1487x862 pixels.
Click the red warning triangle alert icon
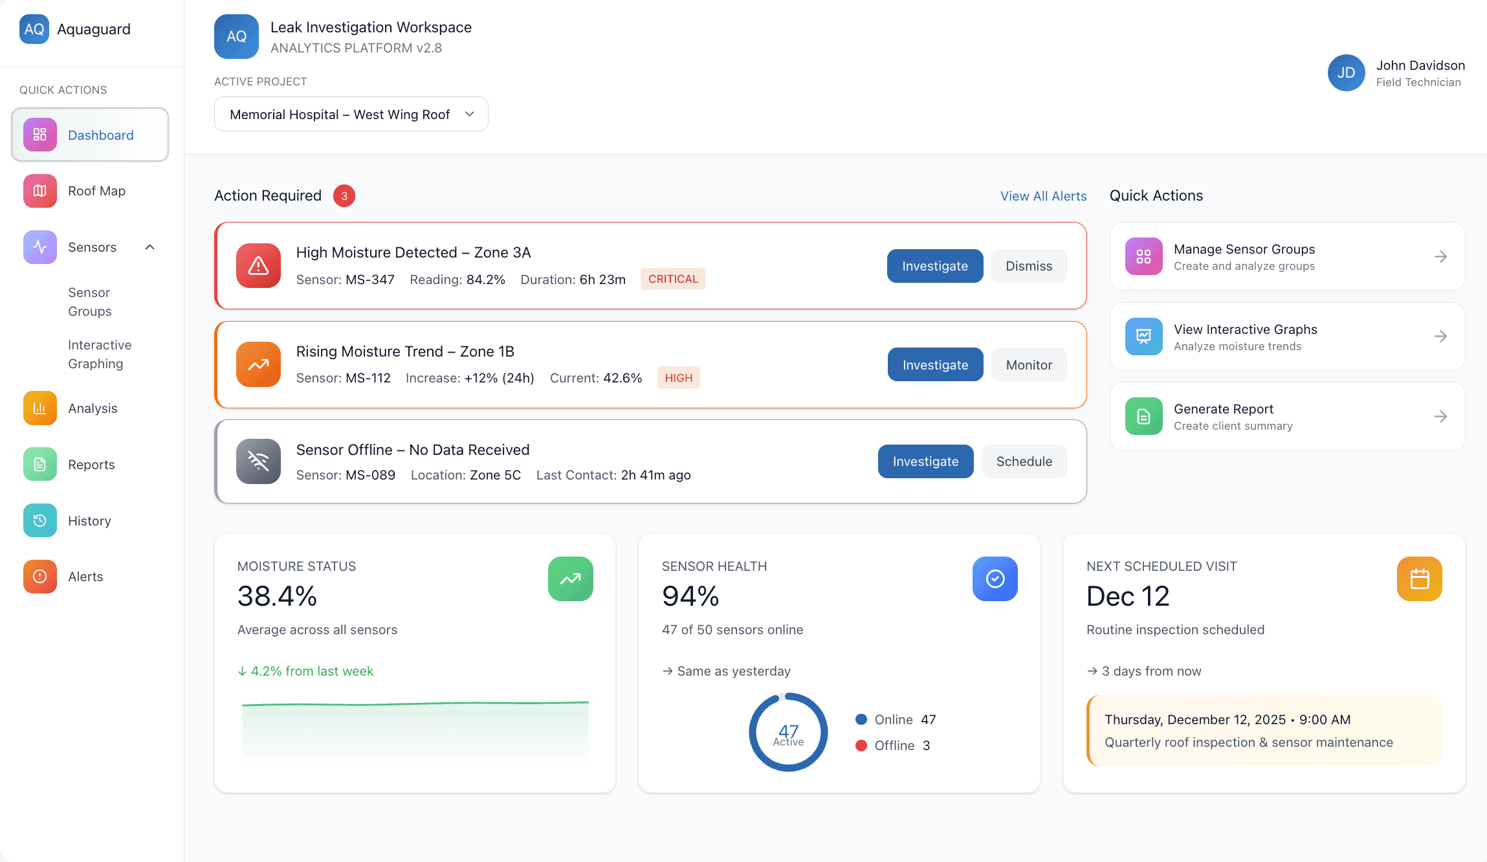coord(258,265)
